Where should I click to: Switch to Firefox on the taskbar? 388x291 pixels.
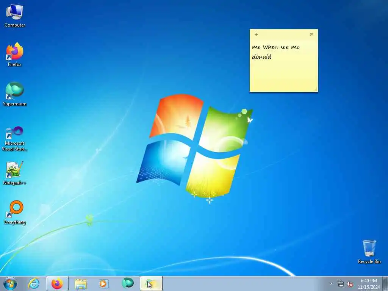[x=57, y=283]
